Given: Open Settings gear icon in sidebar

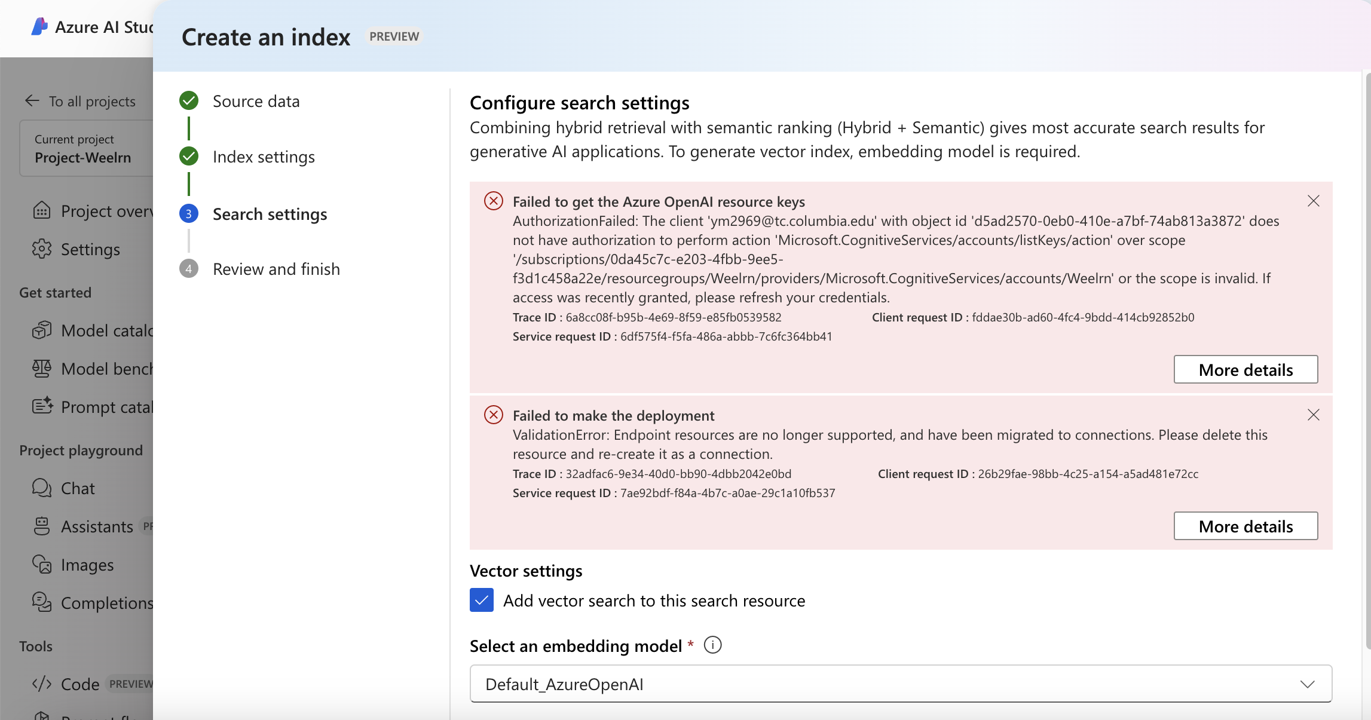Looking at the screenshot, I should tap(41, 249).
